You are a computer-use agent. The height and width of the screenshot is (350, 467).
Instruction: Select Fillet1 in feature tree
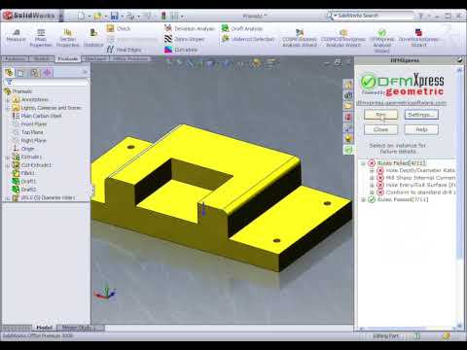[23, 173]
